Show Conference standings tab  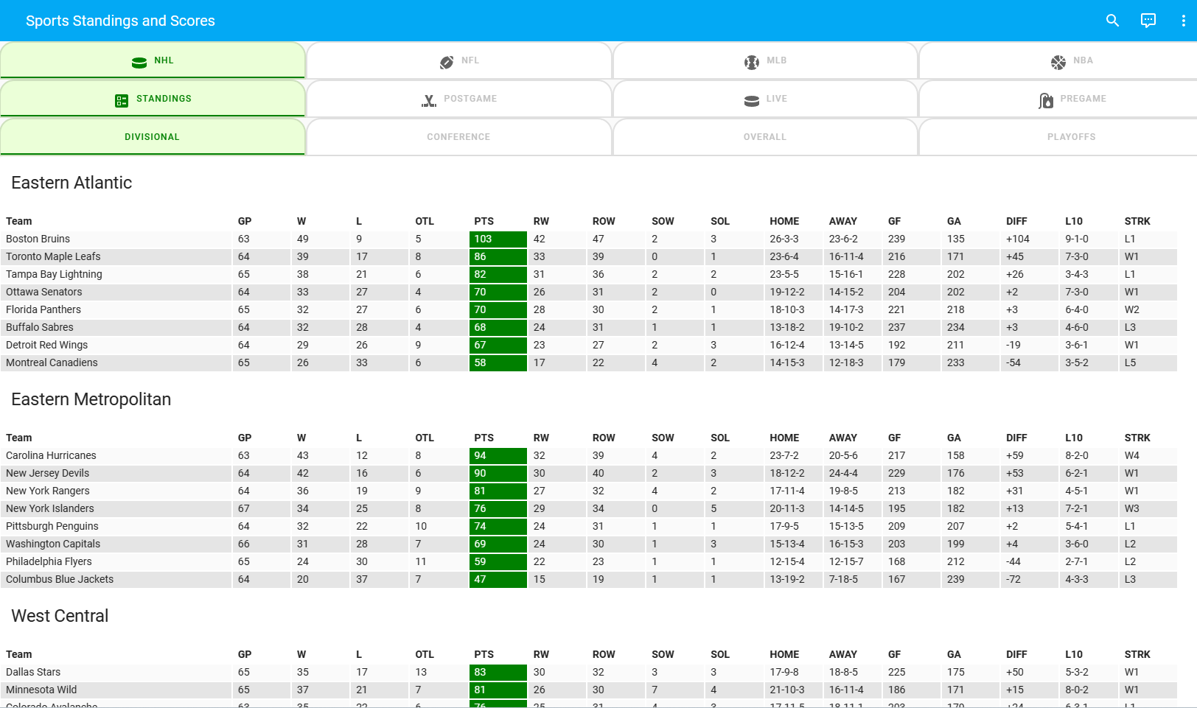(x=458, y=137)
